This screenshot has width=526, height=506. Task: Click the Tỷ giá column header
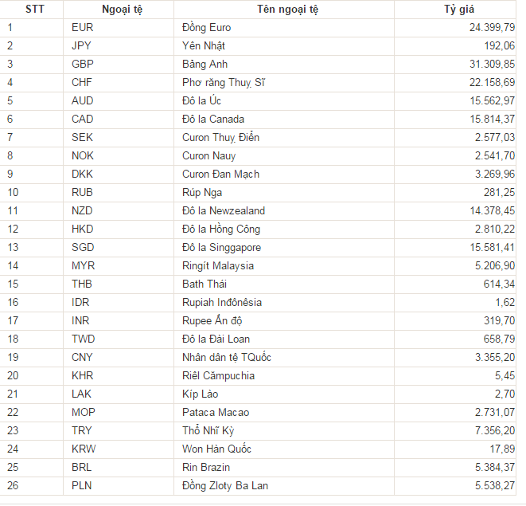459,9
